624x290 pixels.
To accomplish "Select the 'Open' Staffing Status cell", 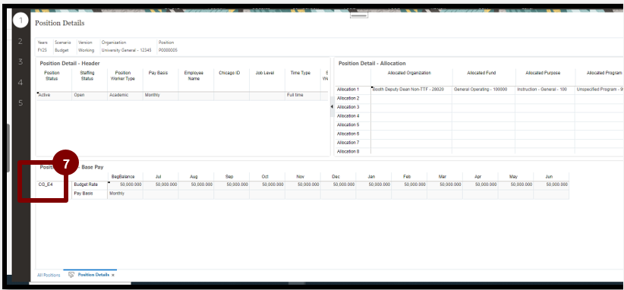I will click(x=89, y=96).
